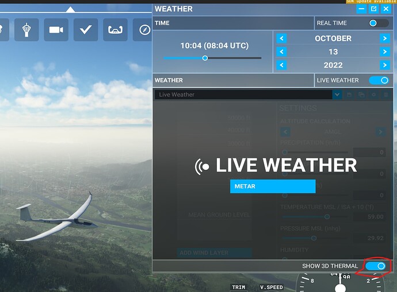
Task: Decrease the day from 13
Action: pyautogui.click(x=281, y=52)
